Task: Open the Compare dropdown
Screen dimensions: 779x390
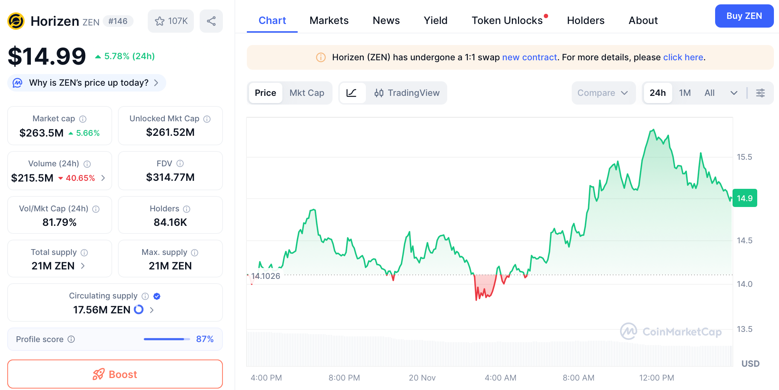Action: tap(603, 93)
